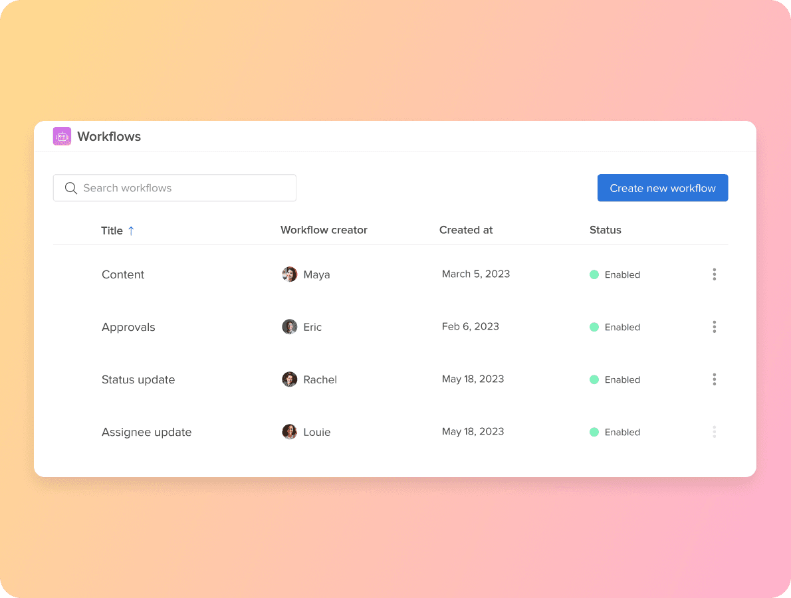791x598 pixels.
Task: Click the Create new workflow button
Action: pos(662,188)
